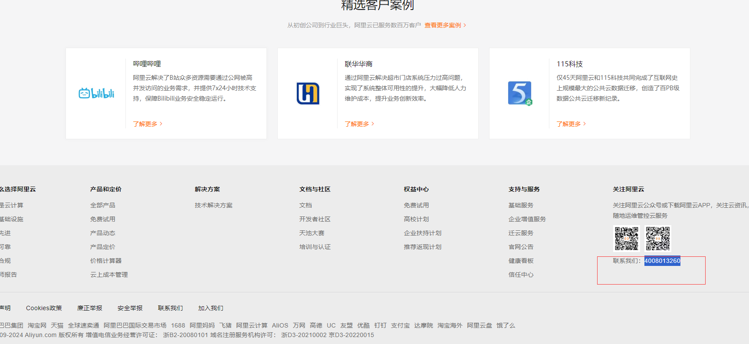
Task: Open 了解更多 under 115科技 card
Action: [571, 124]
